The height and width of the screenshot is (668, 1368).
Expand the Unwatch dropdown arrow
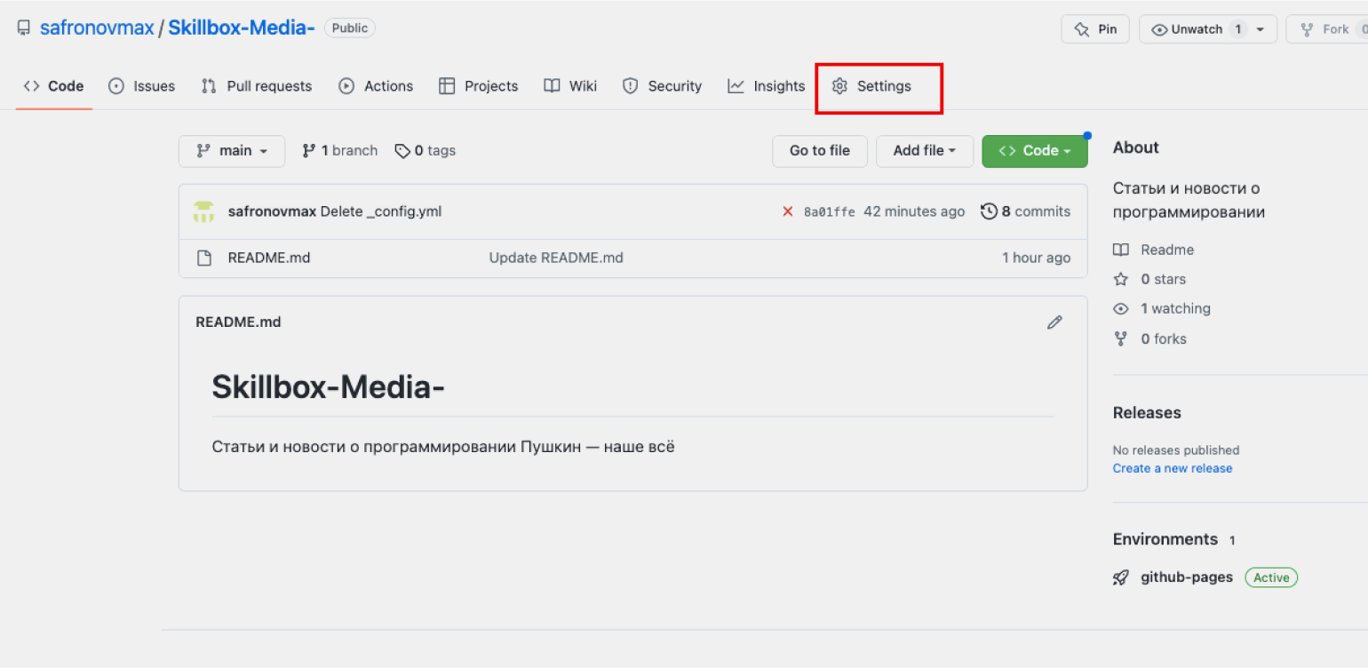pos(1261,29)
